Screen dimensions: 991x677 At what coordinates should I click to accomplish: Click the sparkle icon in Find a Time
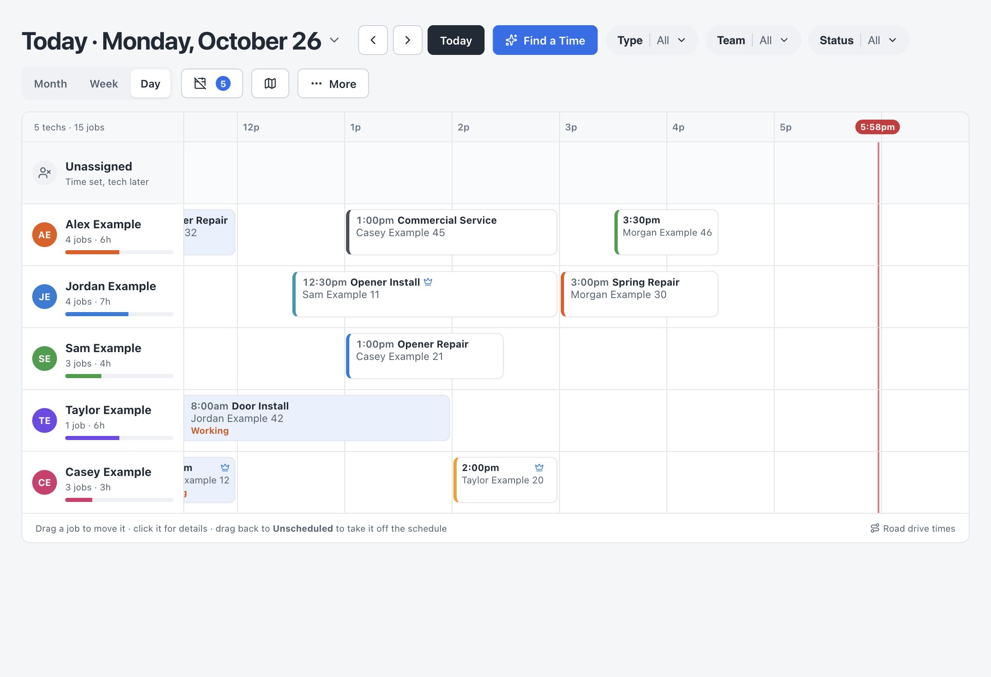pyautogui.click(x=511, y=40)
